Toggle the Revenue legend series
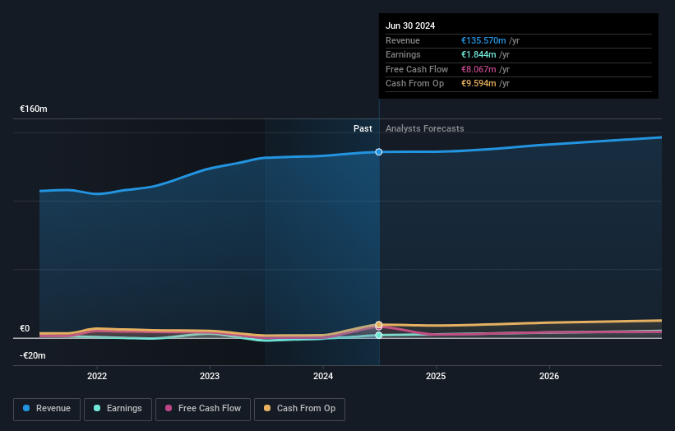Screen dimensions: 675x431 (47, 409)
